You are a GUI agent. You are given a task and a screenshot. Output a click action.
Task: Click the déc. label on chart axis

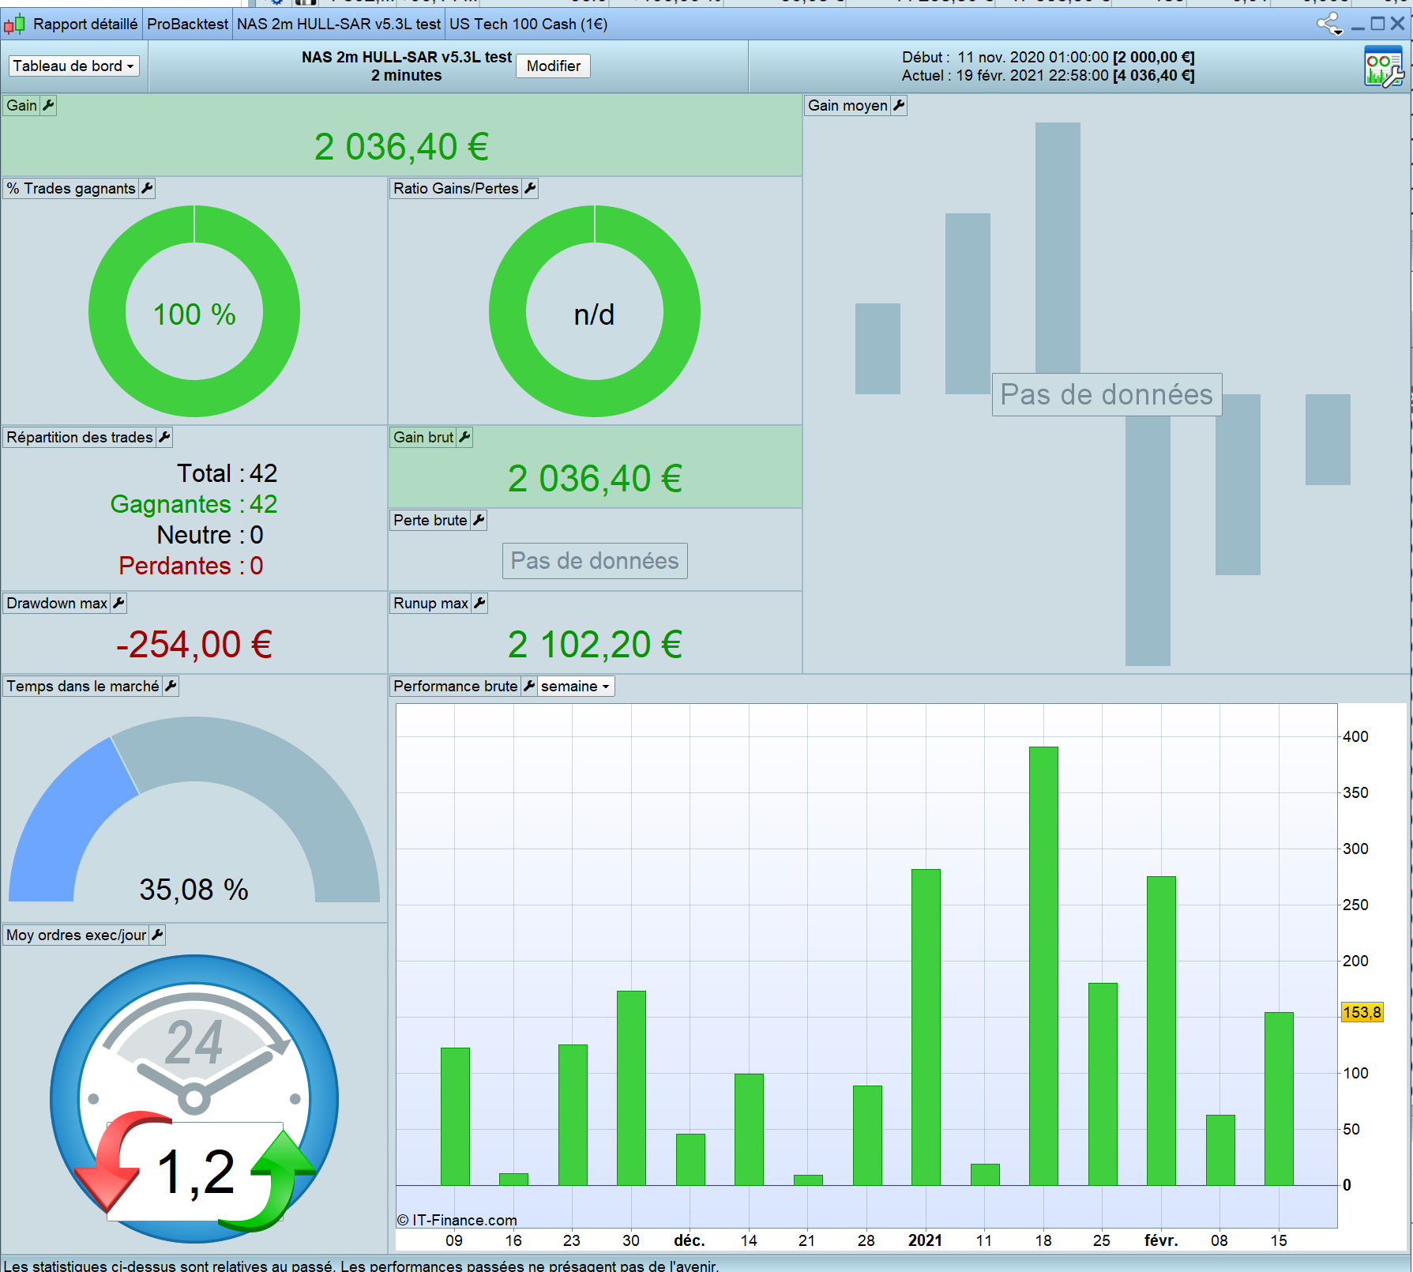690,1240
